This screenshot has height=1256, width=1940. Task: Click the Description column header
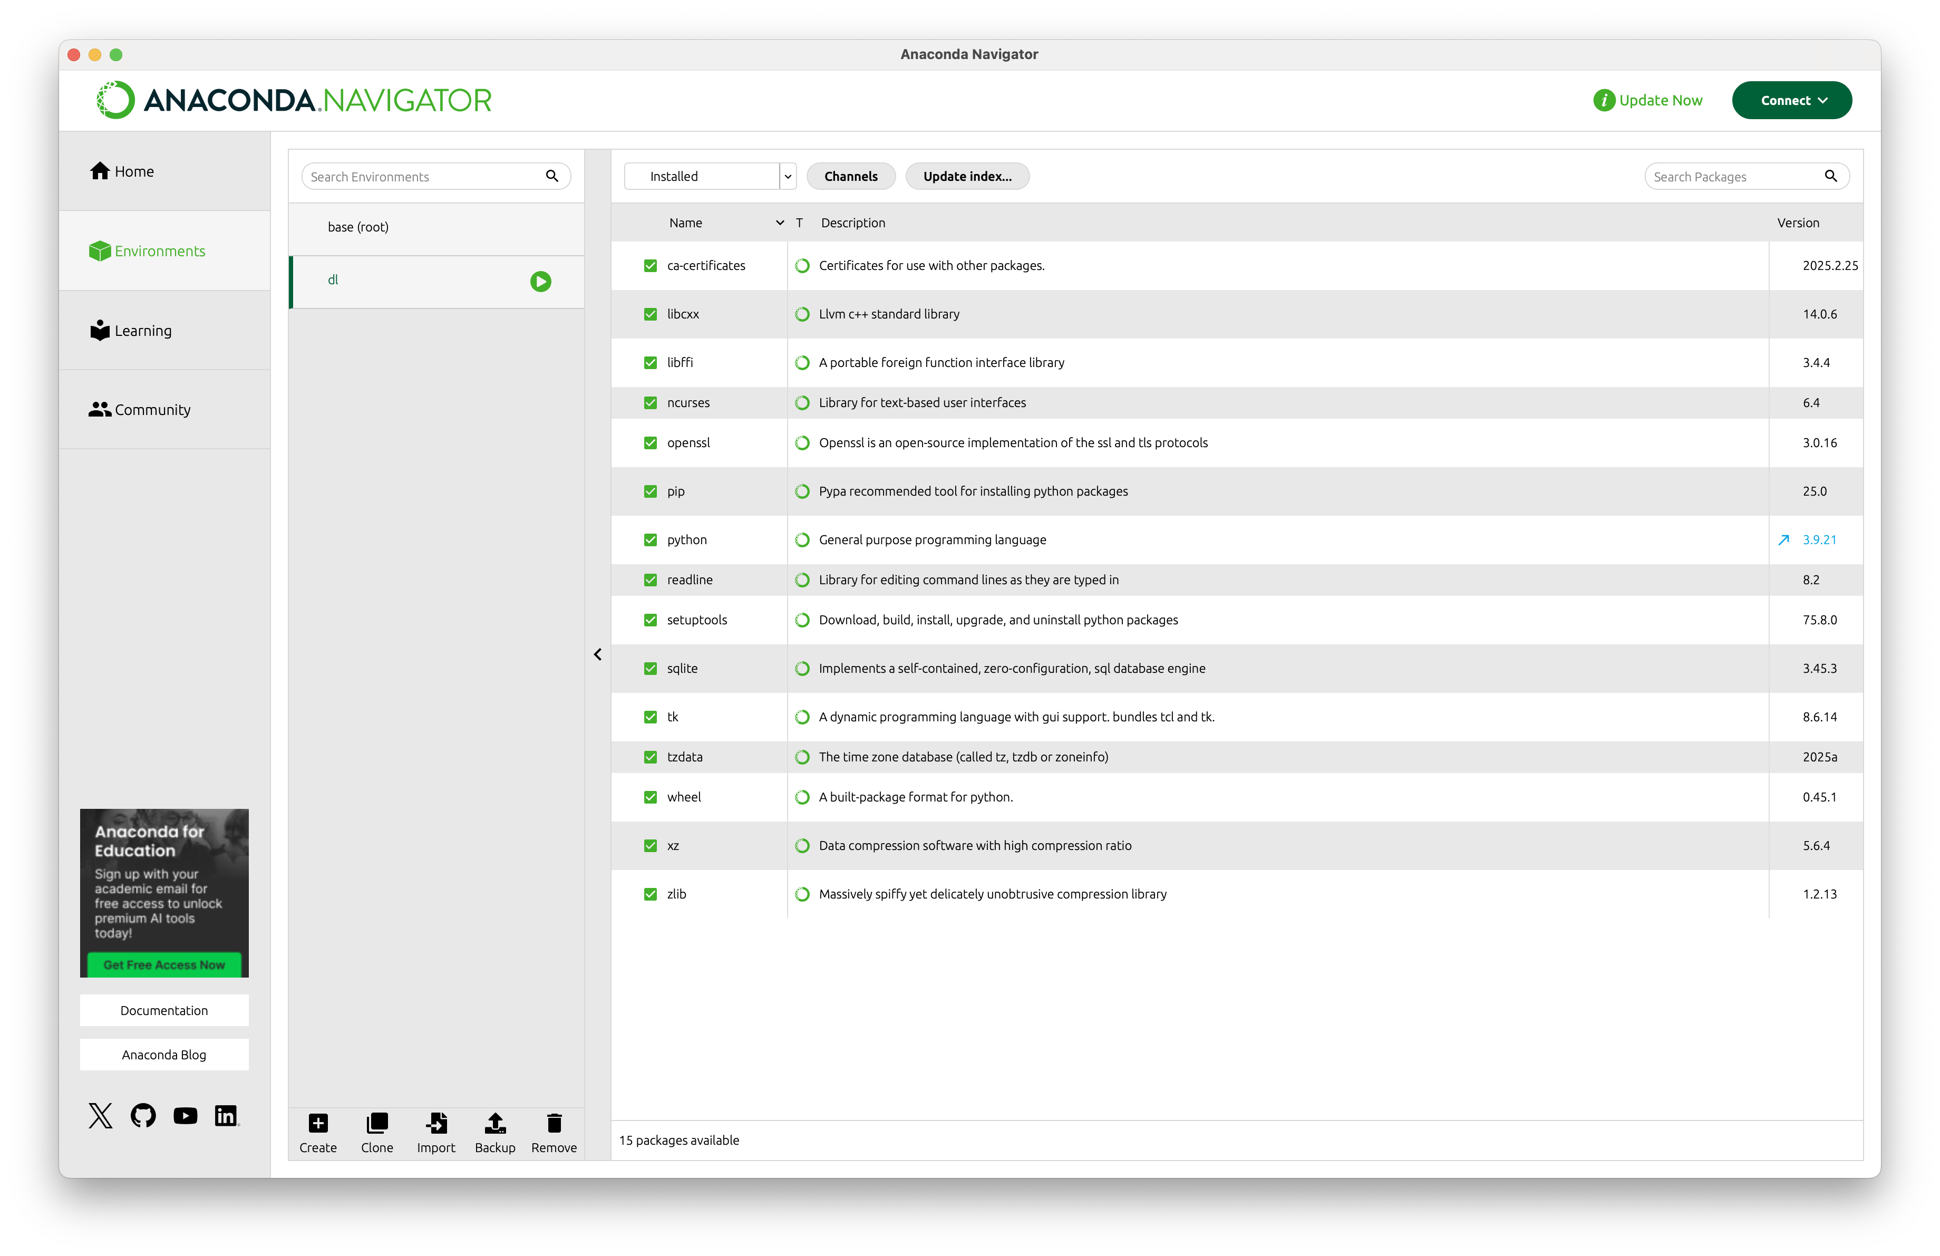[x=852, y=223]
